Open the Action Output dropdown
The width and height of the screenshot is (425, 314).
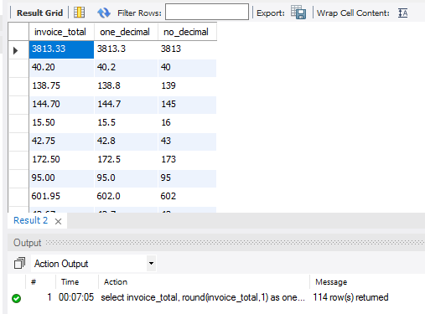[x=151, y=263]
